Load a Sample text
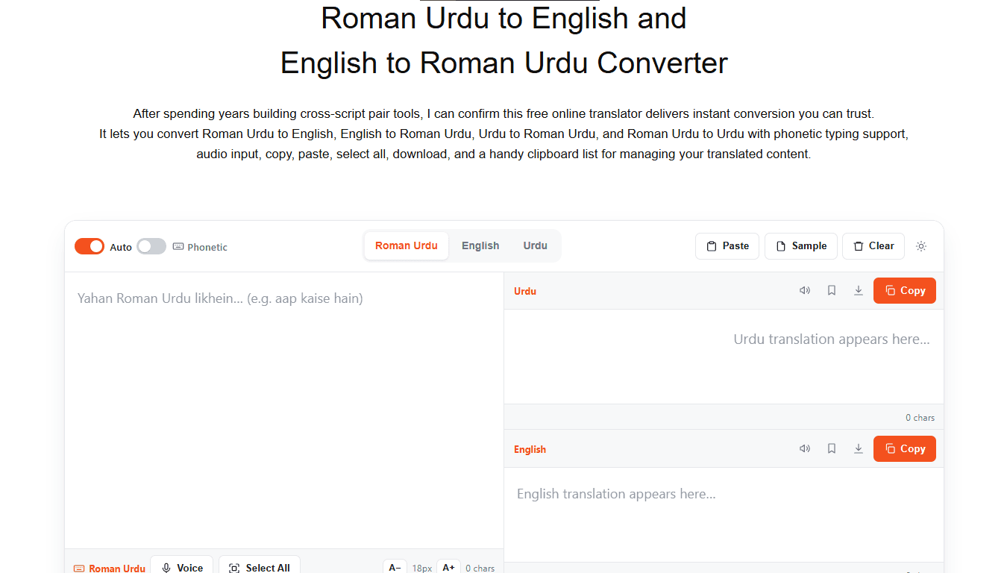Image resolution: width=1007 pixels, height=573 pixels. point(801,246)
